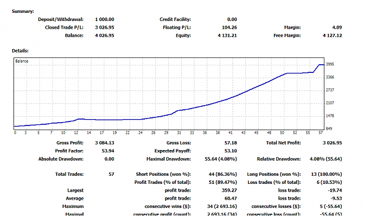Click the 3995 chart axis label
This screenshot has width=365, height=216.
tap(330, 64)
